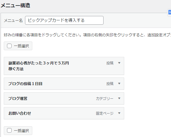Select the お問い合わせ menu item bar
The height and width of the screenshot is (137, 171).
pos(64,113)
